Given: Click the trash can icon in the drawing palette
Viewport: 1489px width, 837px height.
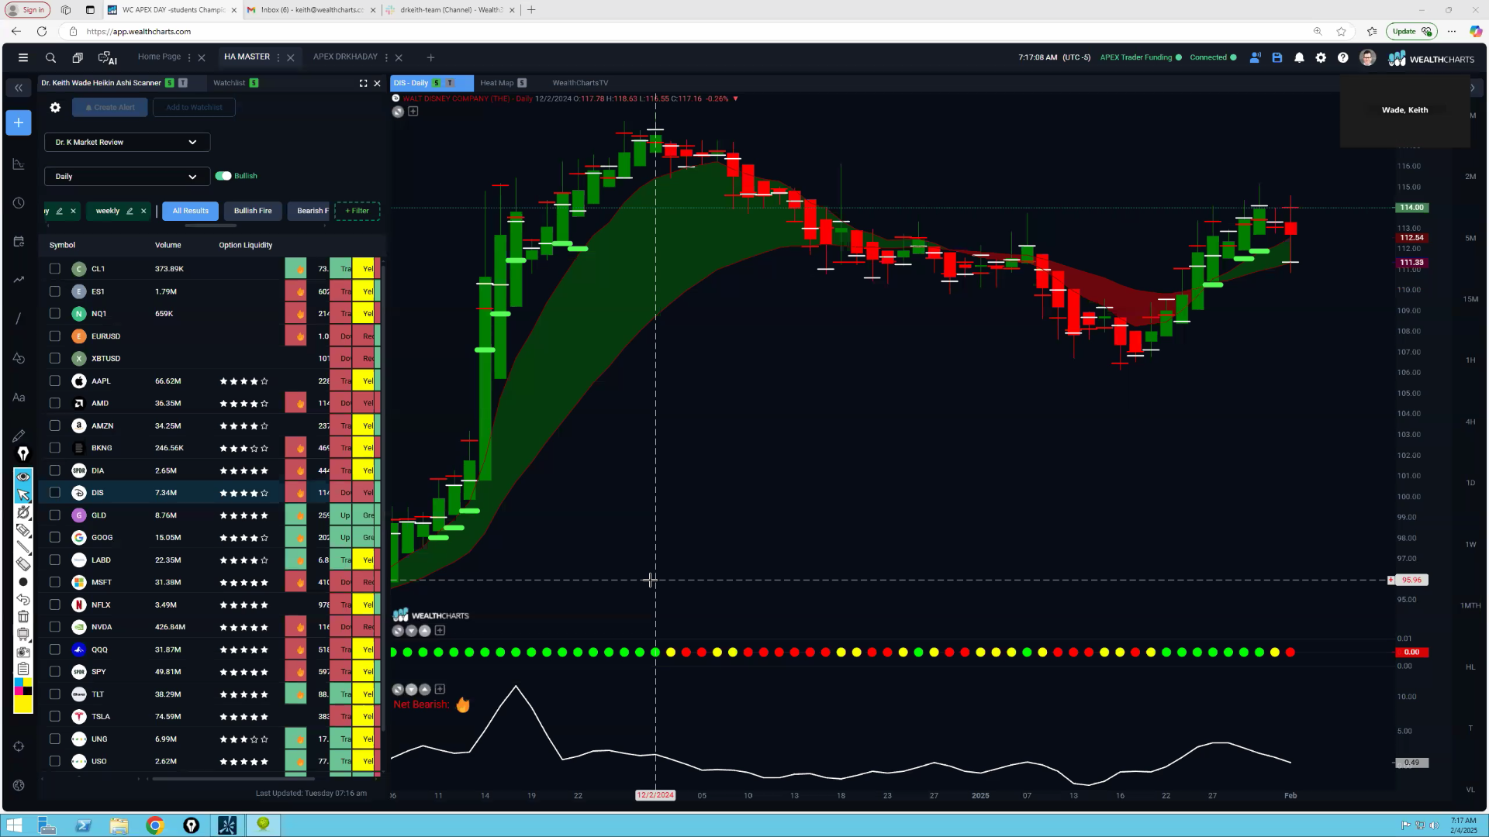Looking at the screenshot, I should point(23,616).
